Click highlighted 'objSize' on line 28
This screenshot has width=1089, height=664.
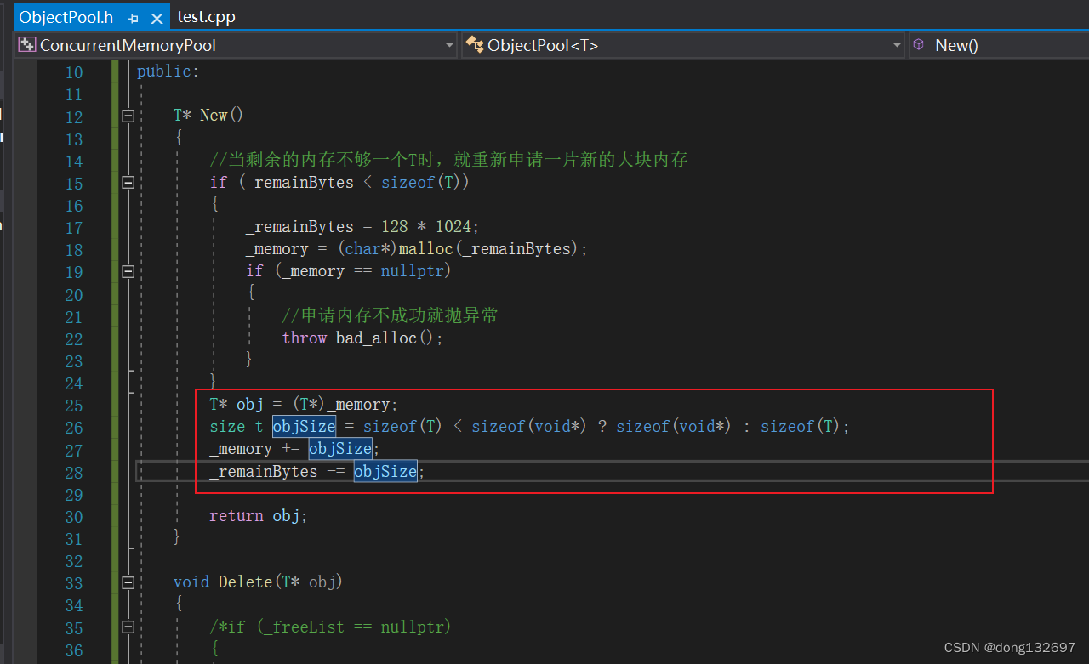click(385, 470)
